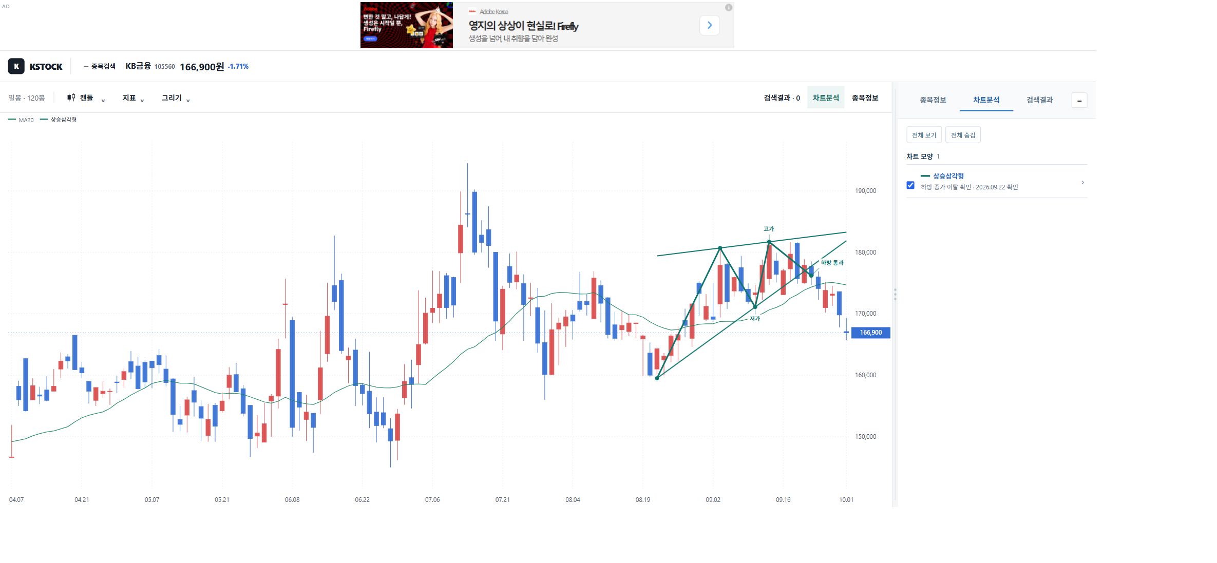The height and width of the screenshot is (563, 1217).
Task: Click the -1.71% change value
Action: (238, 66)
